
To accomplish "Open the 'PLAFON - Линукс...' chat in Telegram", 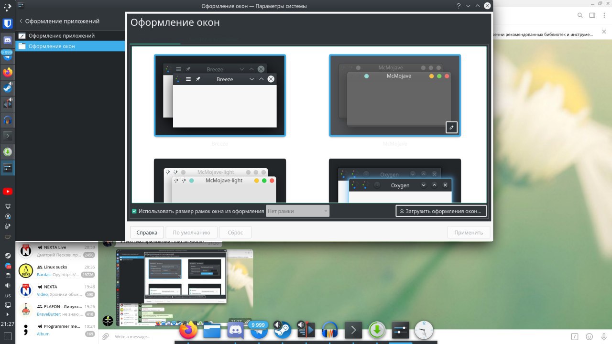I will (x=57, y=310).
